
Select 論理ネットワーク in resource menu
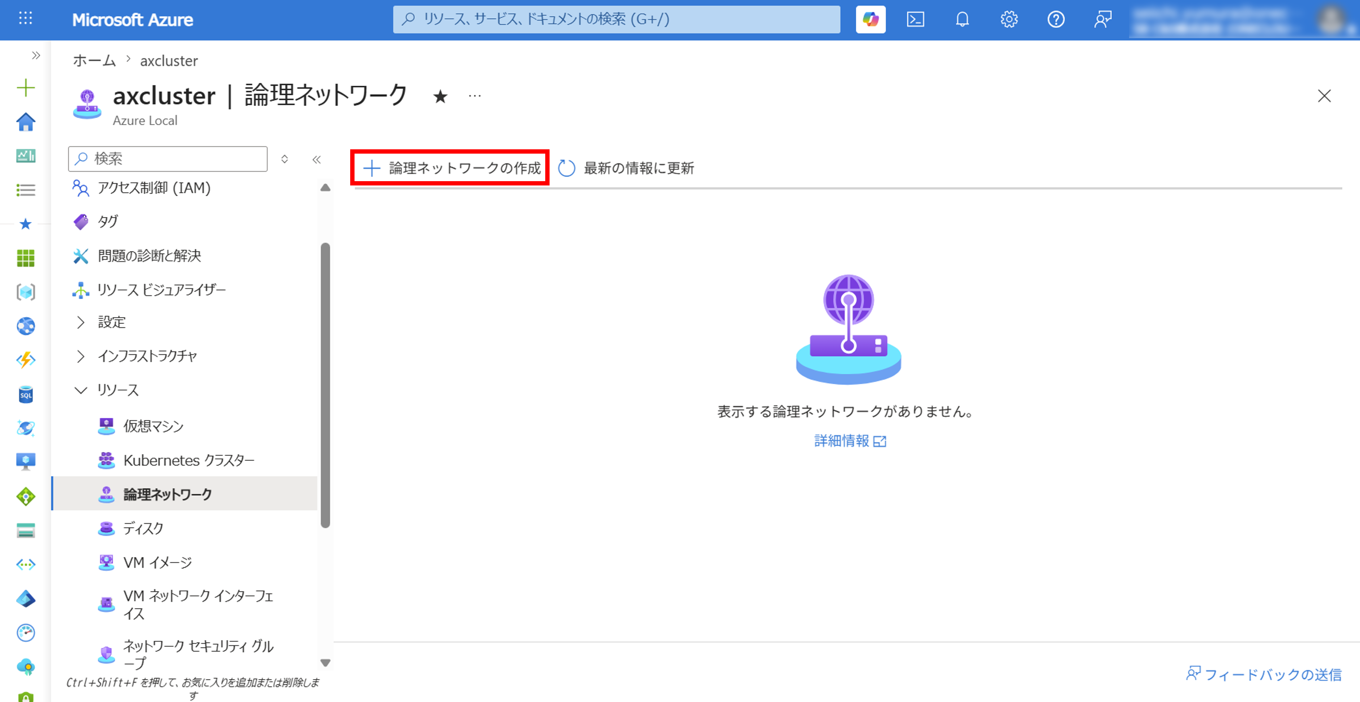coord(185,494)
